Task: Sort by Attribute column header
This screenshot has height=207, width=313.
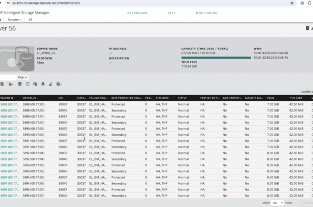Action: [x=162, y=98]
